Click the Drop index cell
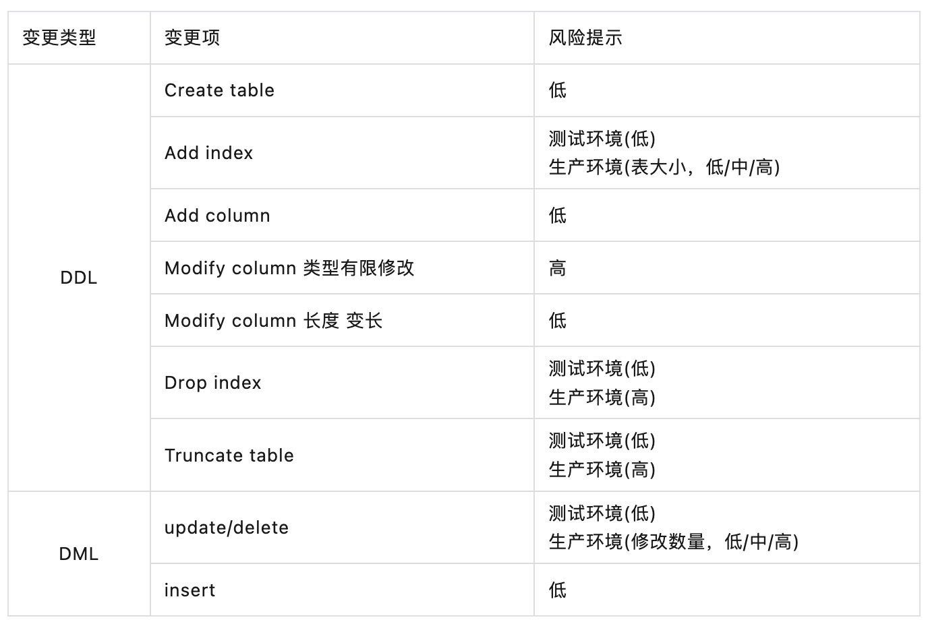 (212, 383)
